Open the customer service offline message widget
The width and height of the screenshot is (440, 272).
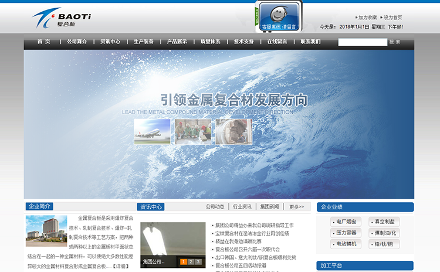pyautogui.click(x=279, y=17)
